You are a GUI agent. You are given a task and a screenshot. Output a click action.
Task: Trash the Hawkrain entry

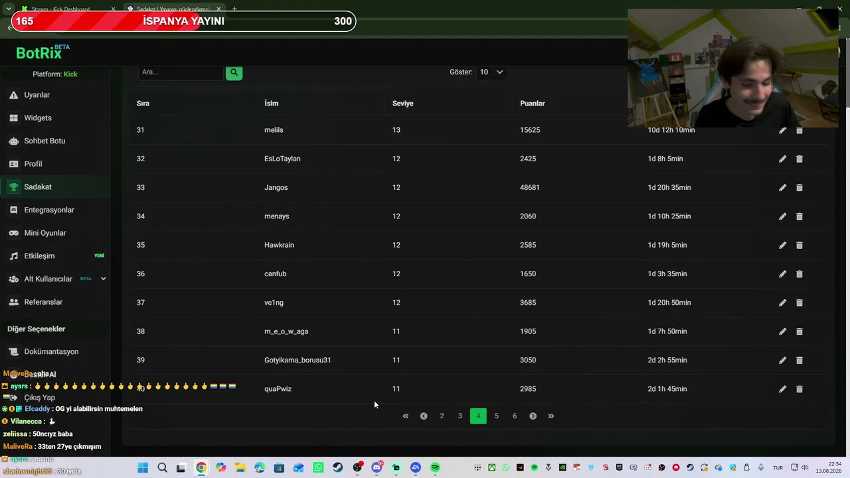click(800, 245)
